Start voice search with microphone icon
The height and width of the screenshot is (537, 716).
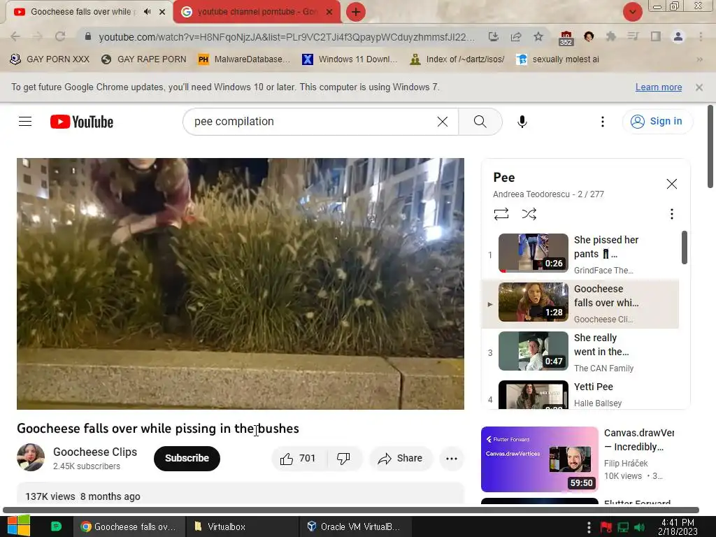(x=522, y=122)
